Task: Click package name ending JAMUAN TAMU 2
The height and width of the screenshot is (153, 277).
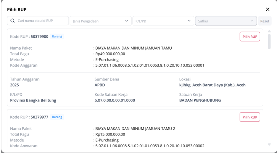Action: coord(135,129)
